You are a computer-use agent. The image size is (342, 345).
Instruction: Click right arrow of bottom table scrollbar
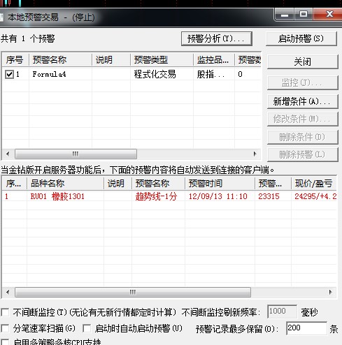click(x=330, y=292)
